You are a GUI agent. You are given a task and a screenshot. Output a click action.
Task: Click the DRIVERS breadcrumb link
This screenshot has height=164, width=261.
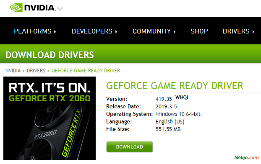pos(36,71)
